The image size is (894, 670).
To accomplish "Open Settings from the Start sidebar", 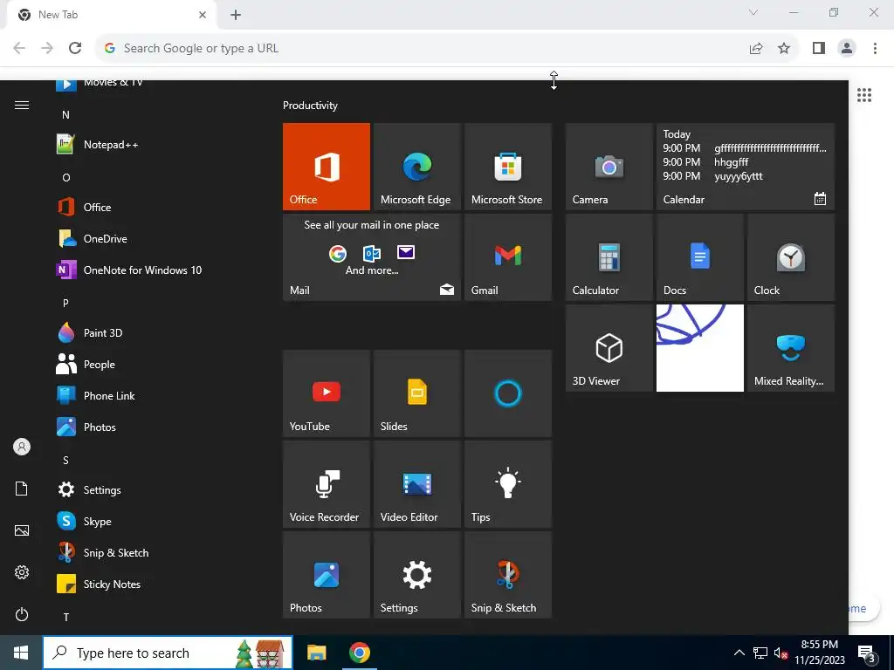I will click(x=22, y=572).
